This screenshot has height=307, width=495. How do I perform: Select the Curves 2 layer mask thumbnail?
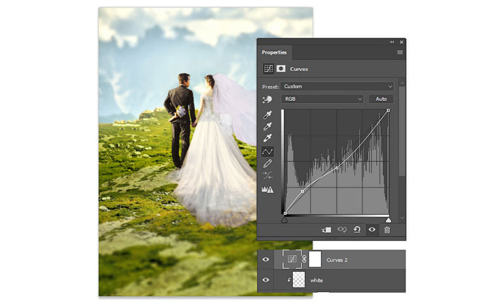pos(315,259)
